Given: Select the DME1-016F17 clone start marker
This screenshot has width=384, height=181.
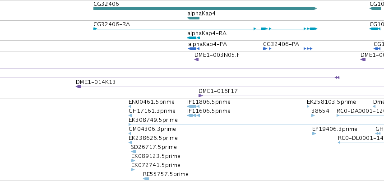Looking at the screenshot, I should 200,96.
